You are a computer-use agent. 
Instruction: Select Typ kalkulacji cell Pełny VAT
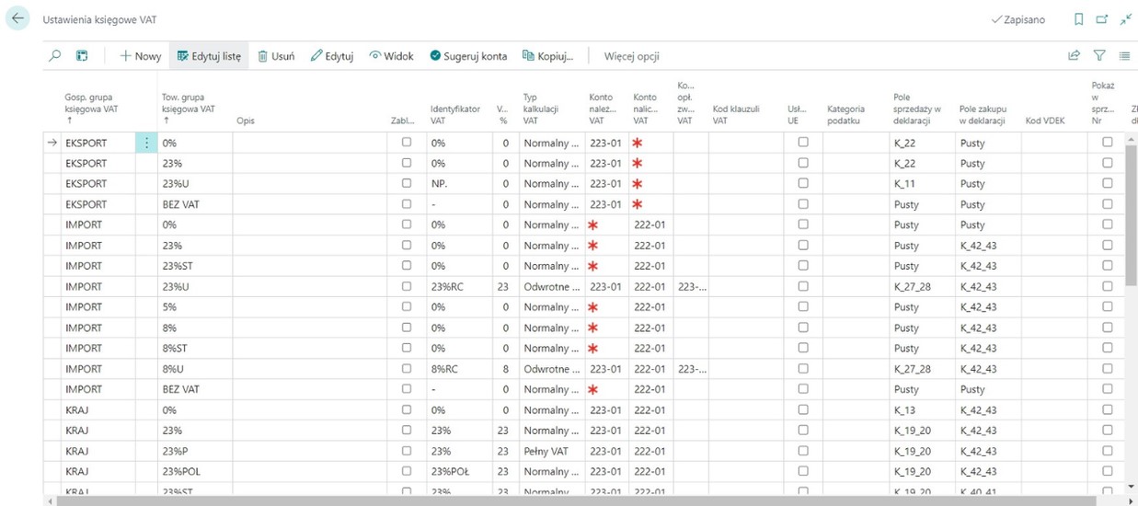click(552, 451)
